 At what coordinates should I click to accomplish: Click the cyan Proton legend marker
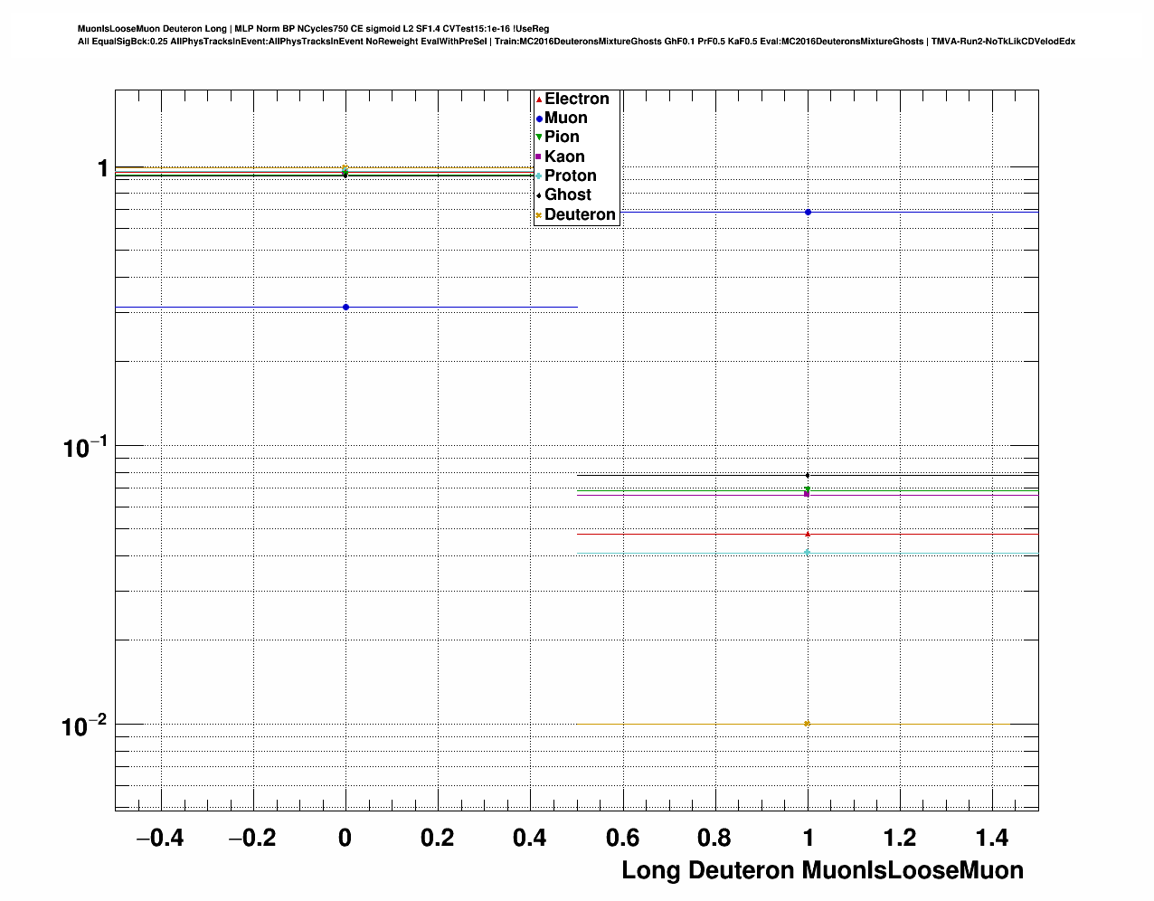click(539, 176)
